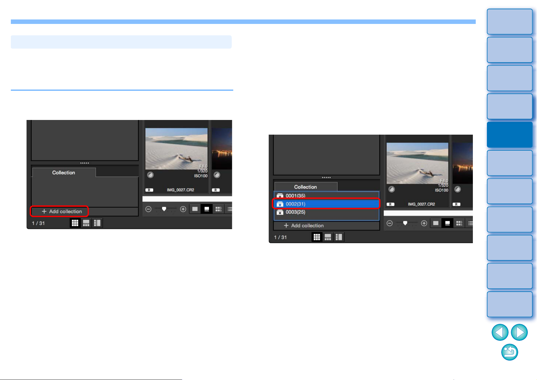Open IMG_0027.CR2 desert thumbnail, right screenshot

417,163
